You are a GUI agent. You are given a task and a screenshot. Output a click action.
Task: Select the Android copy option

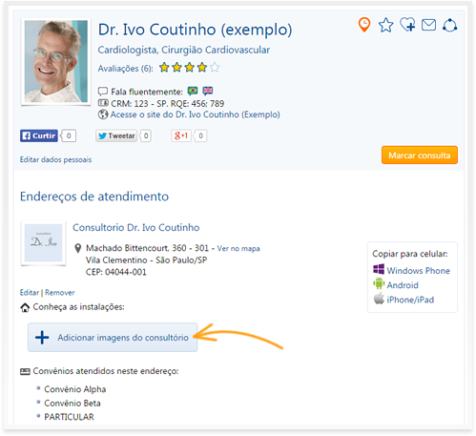[396, 284]
